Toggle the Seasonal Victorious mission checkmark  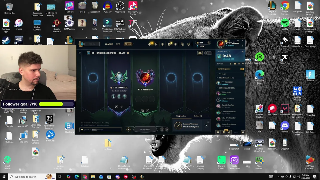pos(206,126)
